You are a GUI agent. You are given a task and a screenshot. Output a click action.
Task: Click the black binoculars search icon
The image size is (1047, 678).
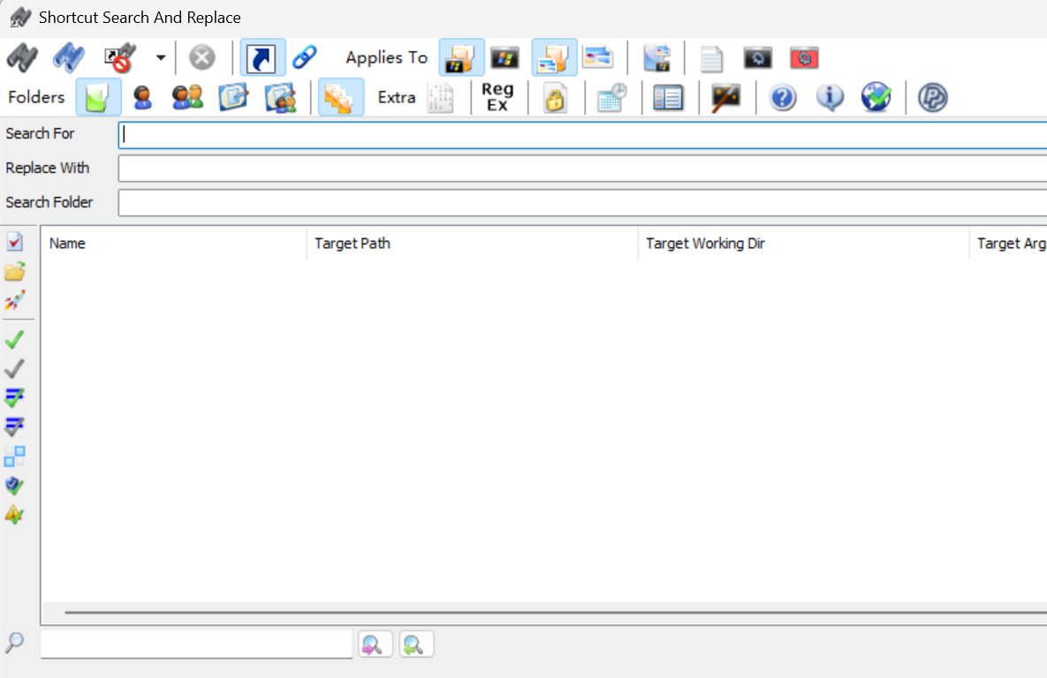coord(22,58)
